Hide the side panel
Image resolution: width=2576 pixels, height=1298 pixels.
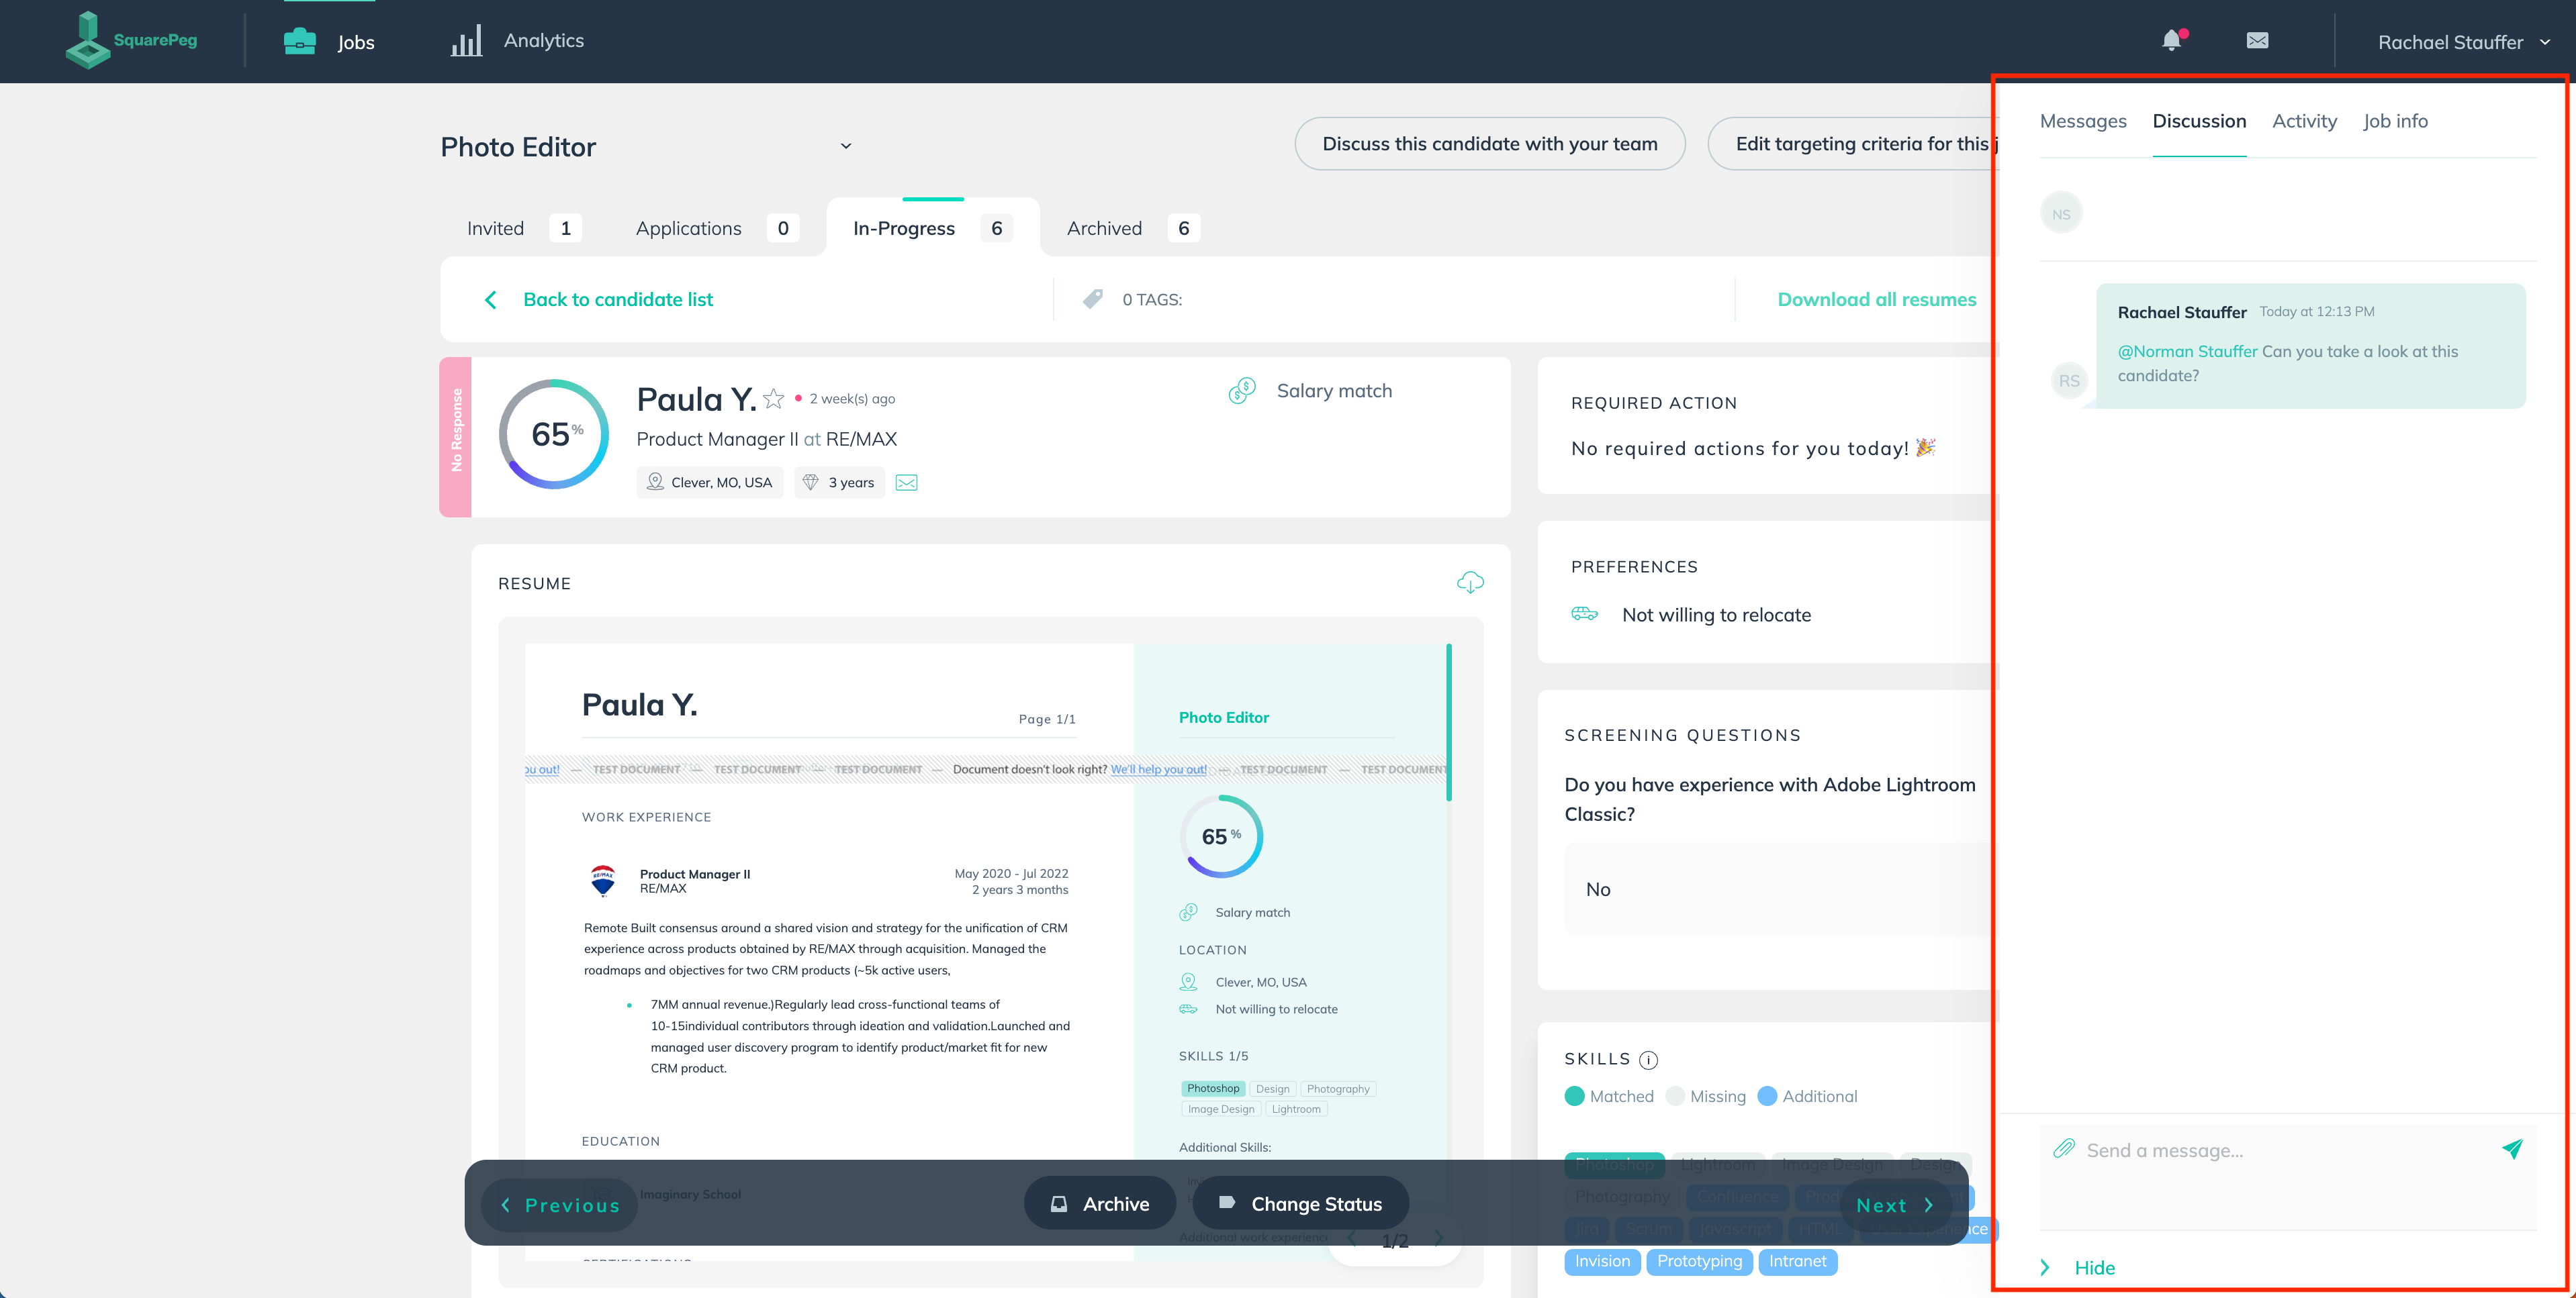click(2079, 1267)
